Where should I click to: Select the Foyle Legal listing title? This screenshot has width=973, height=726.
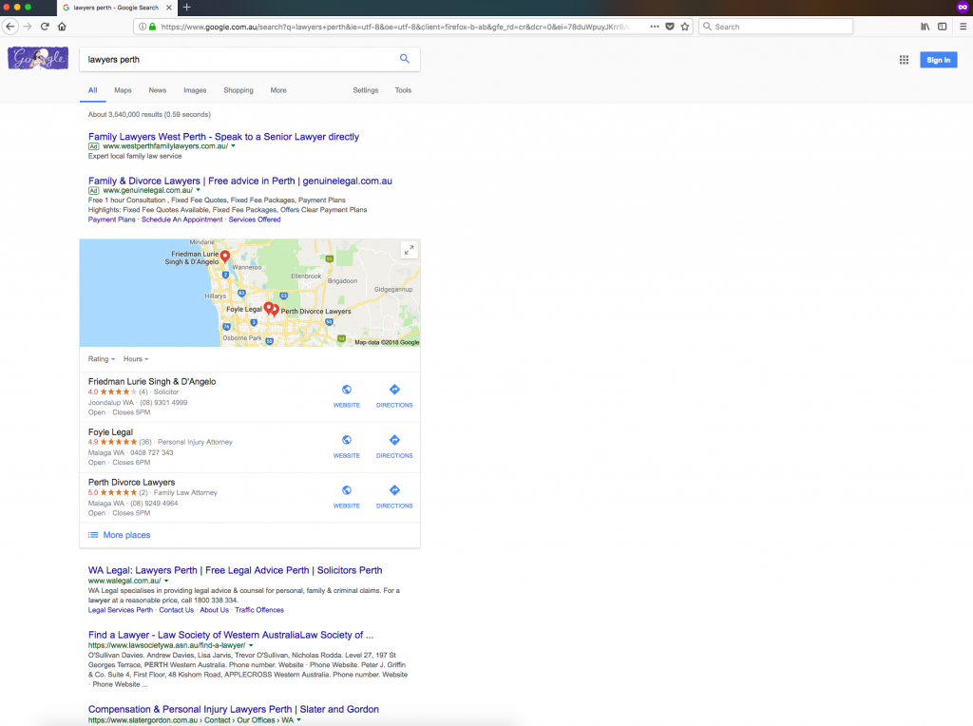tap(110, 431)
